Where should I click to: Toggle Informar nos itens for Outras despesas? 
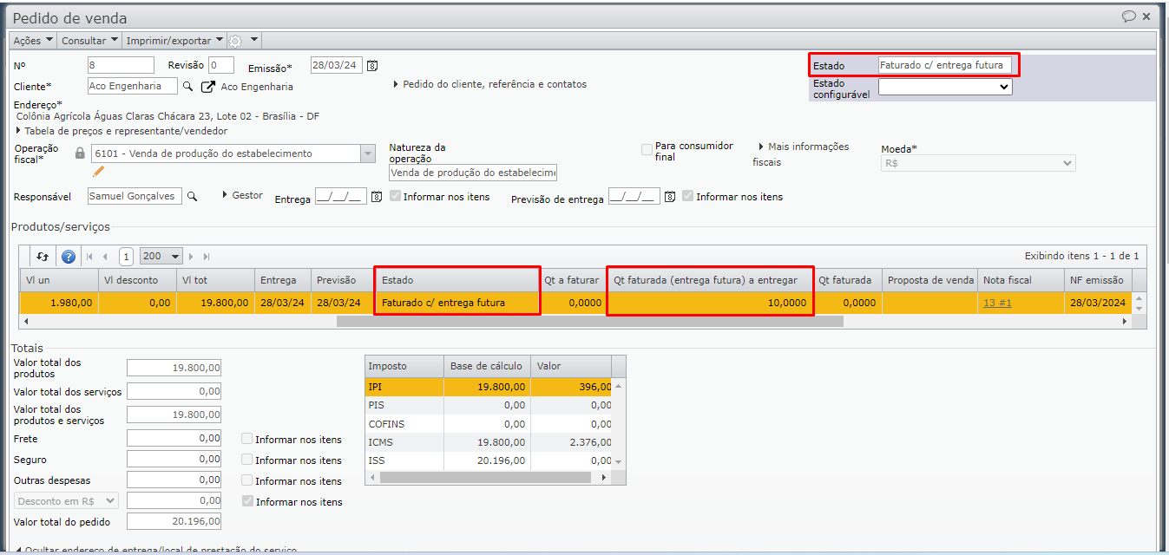[247, 480]
